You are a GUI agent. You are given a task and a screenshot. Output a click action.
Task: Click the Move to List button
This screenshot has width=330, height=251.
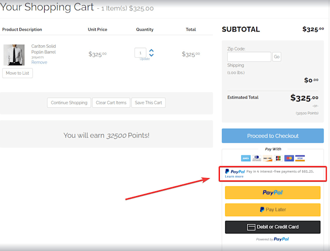17,73
